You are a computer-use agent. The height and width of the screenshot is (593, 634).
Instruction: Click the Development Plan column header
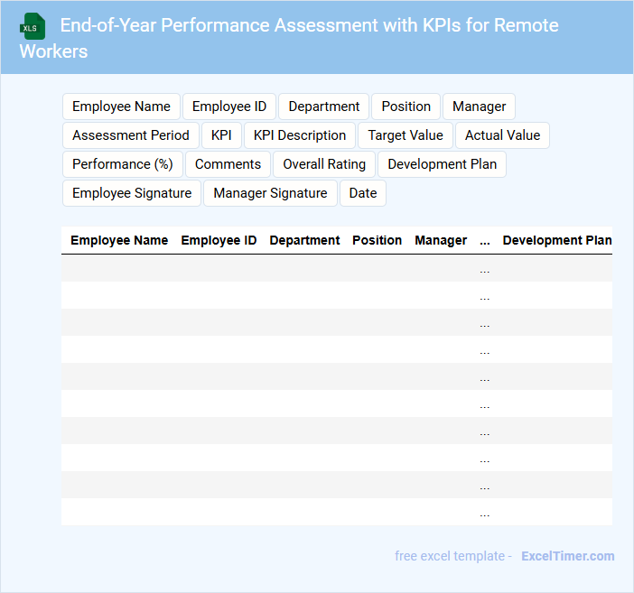[556, 240]
